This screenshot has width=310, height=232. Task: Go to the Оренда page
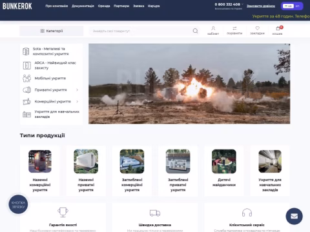coord(104,6)
